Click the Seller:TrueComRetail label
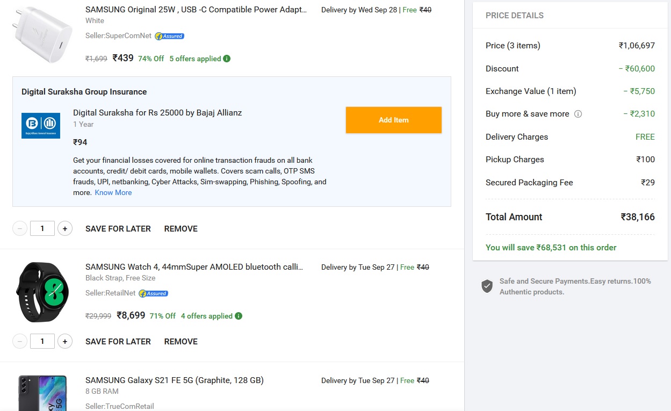Screen dimensions: 671x411 coord(120,406)
